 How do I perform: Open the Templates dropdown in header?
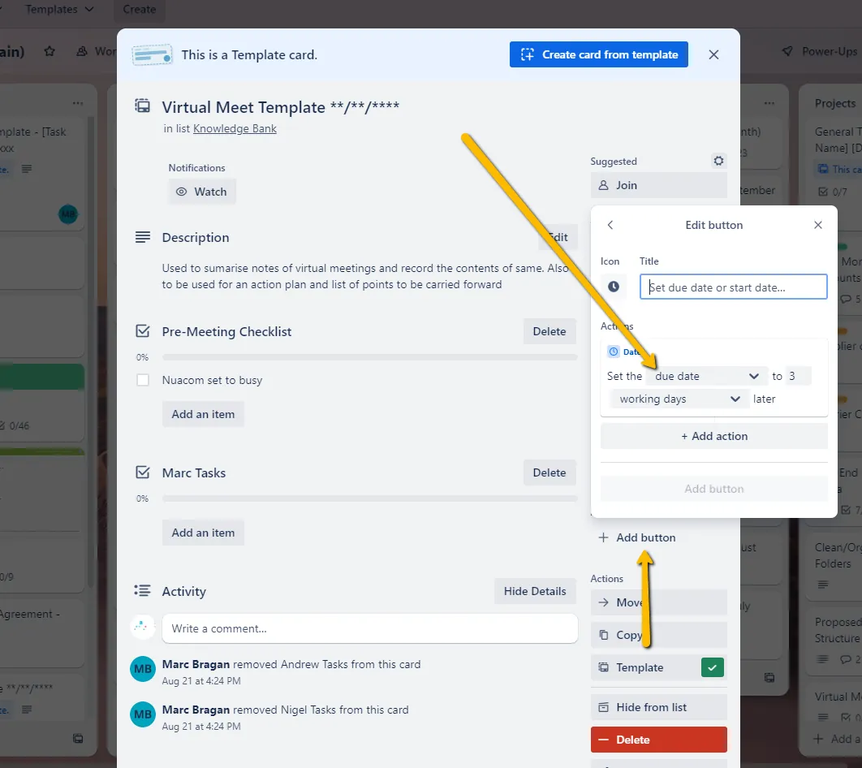point(59,10)
